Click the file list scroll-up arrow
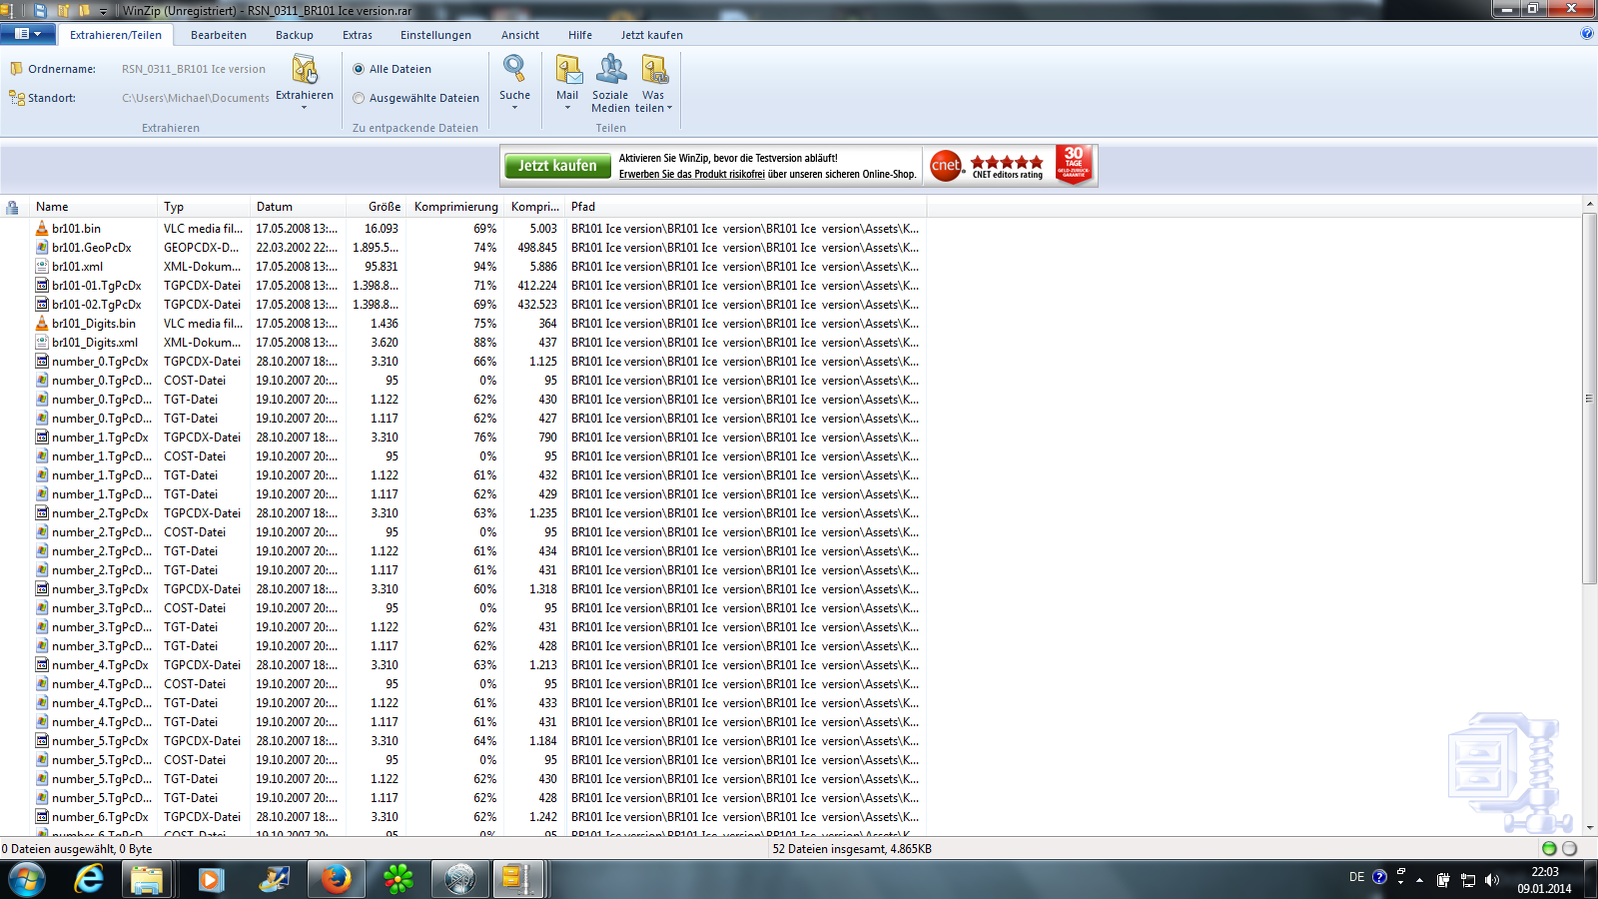1598x899 pixels. 1589,205
